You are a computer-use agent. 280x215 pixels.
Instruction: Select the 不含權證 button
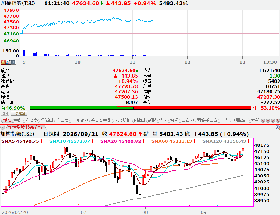(x=19, y=113)
